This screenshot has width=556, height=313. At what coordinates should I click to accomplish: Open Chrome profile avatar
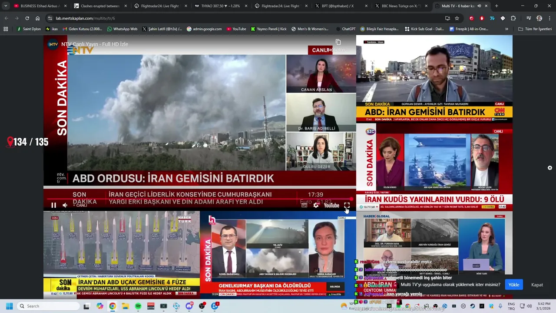click(x=539, y=18)
